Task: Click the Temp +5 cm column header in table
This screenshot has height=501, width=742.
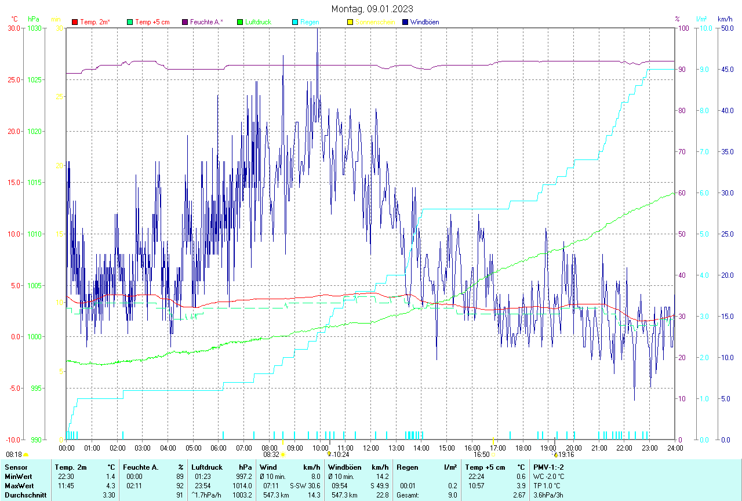Action: pyautogui.click(x=485, y=467)
